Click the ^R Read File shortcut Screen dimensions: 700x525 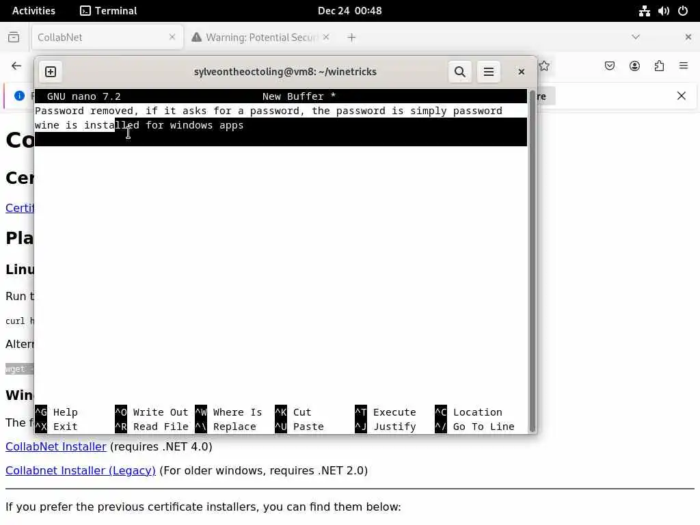[152, 427]
